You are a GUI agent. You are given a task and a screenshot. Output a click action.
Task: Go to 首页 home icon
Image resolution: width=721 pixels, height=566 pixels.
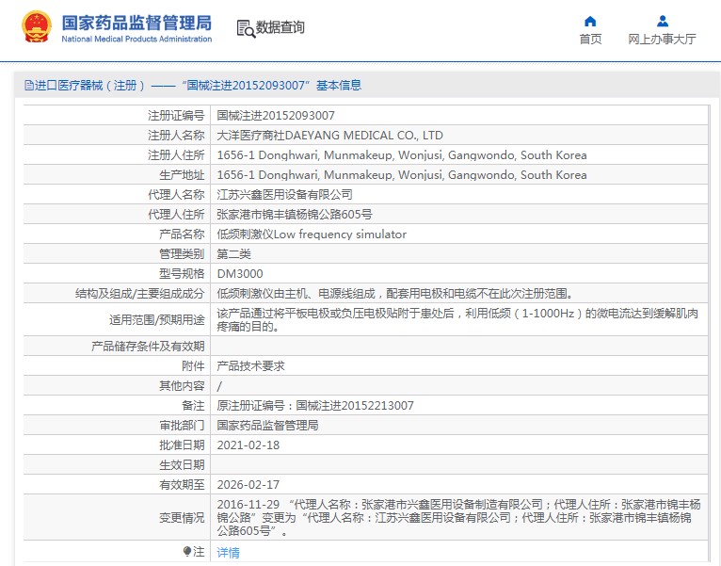590,21
